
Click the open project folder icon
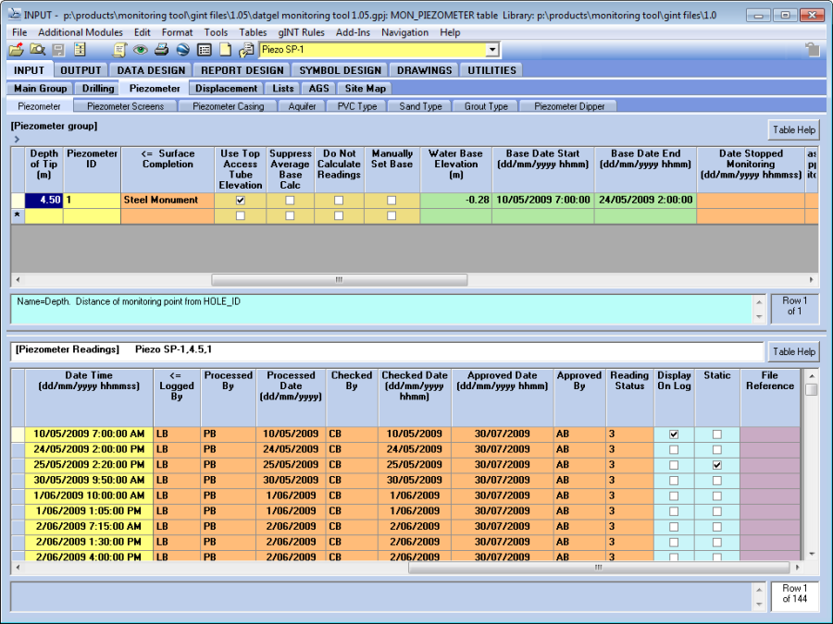click(x=16, y=50)
